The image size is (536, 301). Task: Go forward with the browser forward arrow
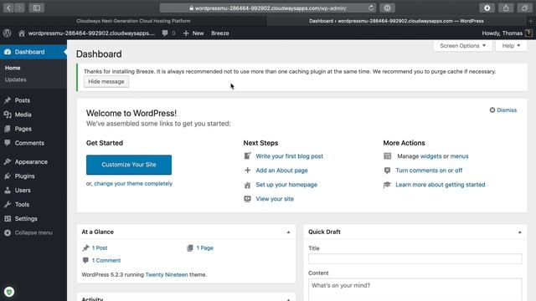[19, 8]
